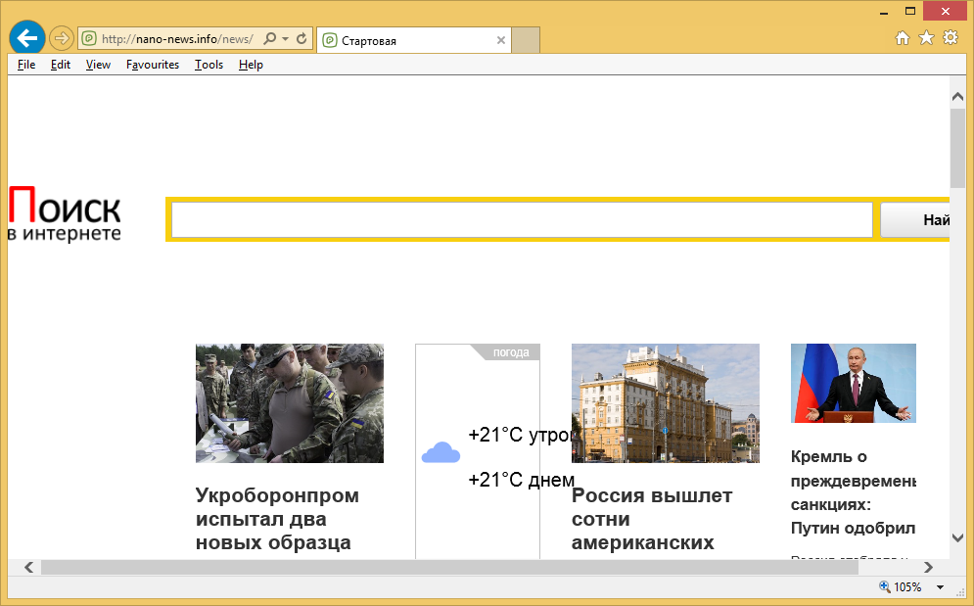974x606 pixels.
Task: Click the vertical scrollbar up arrow
Action: click(957, 96)
